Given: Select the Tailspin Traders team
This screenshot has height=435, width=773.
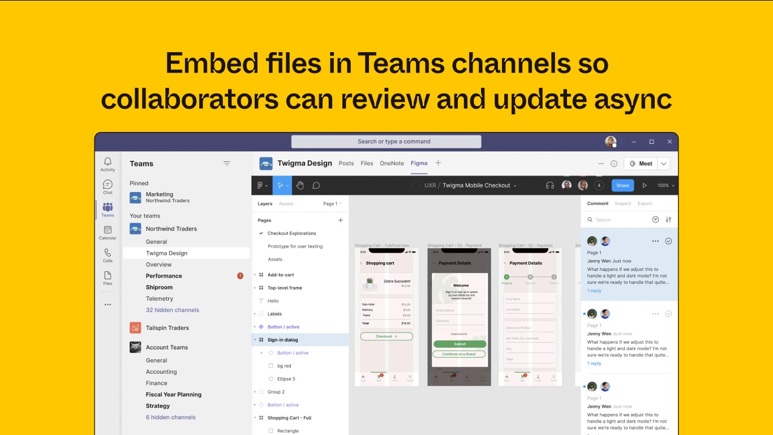Looking at the screenshot, I should click(x=168, y=328).
